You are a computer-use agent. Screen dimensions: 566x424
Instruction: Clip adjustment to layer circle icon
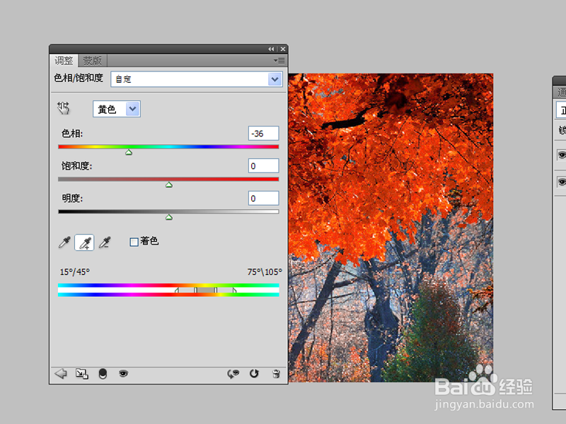103,374
